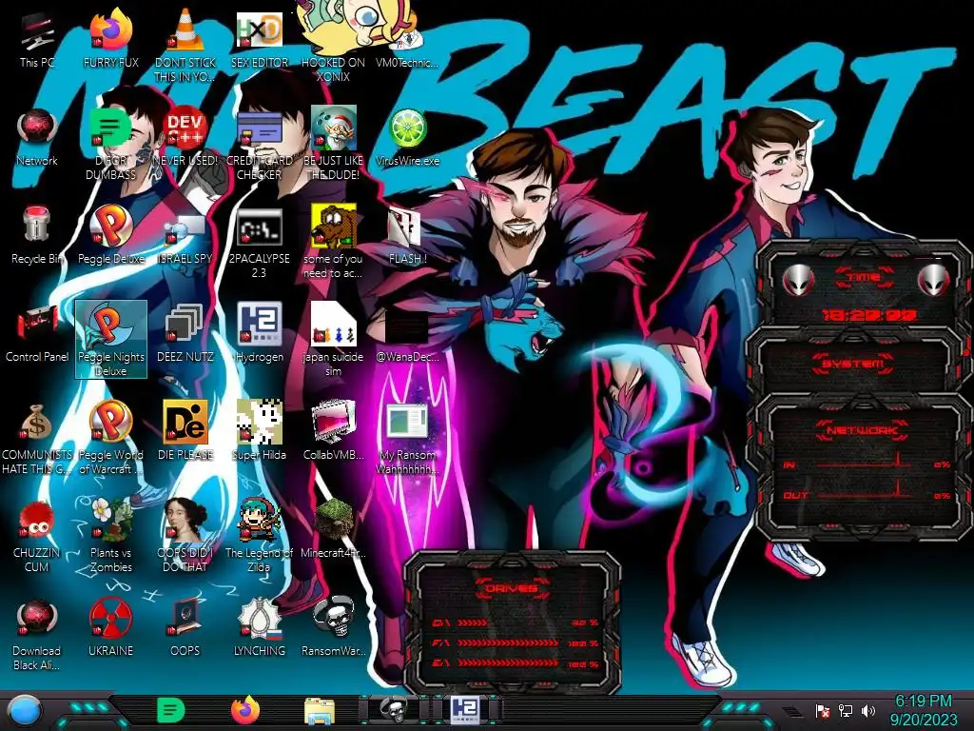Image resolution: width=974 pixels, height=731 pixels.
Task: Open Action Center flag tray icon
Action: pyautogui.click(x=823, y=710)
